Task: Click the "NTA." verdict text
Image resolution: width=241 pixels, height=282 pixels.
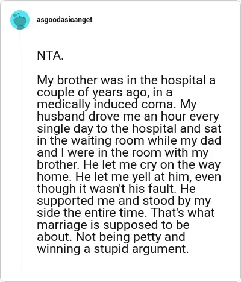Action: pos(50,55)
